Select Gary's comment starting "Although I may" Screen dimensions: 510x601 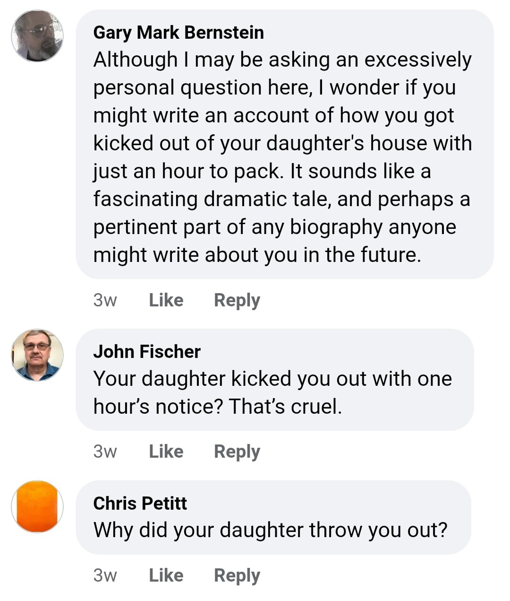click(282, 60)
